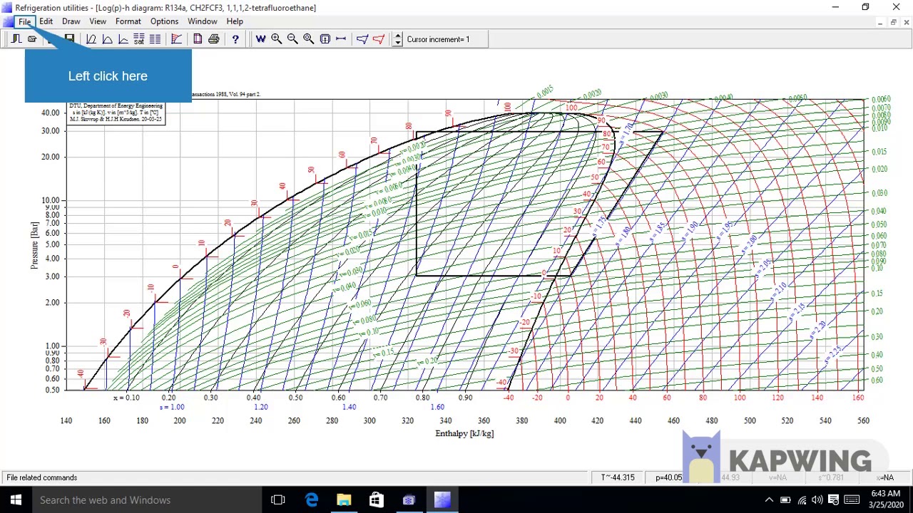Launch Microsoft Edge from the taskbar
The image size is (913, 513).
[312, 500]
